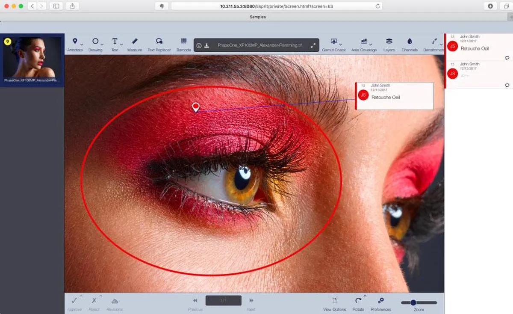Click the Safari address bar
Viewport: 513px width, 314px height.
[277, 6]
